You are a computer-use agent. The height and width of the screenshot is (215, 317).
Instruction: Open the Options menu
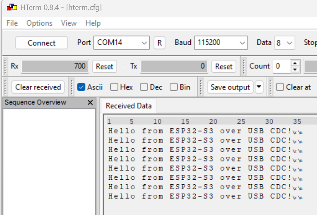pos(39,23)
